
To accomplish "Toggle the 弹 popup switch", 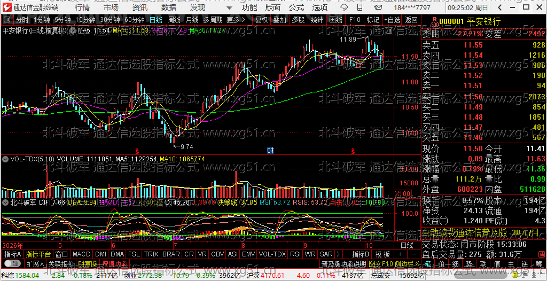I will pos(12,263).
